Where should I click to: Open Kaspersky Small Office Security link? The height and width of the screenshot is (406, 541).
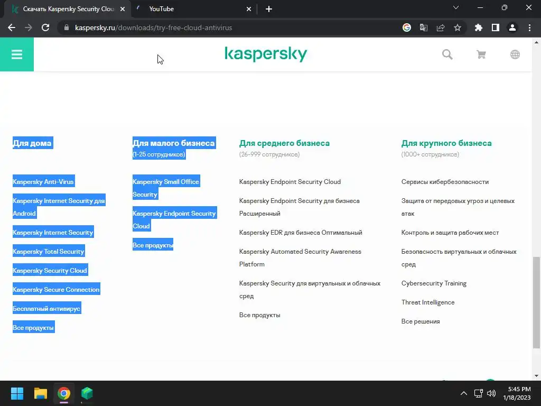(166, 188)
